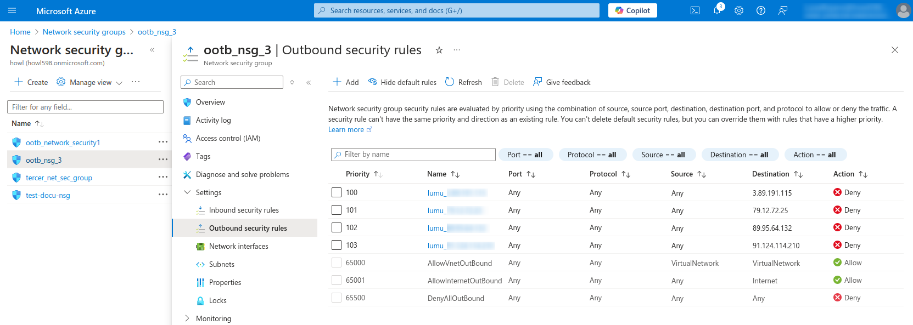Open portal settings gear icon
913x325 pixels.
pos(738,10)
